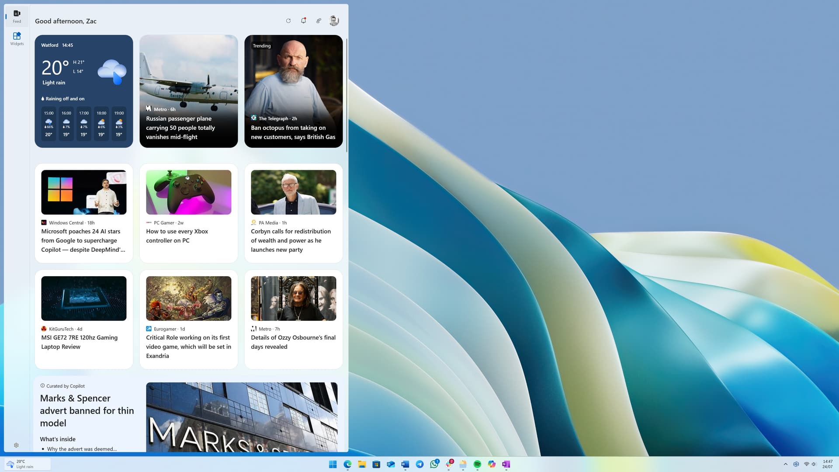The width and height of the screenshot is (839, 472).
Task: Select the 18:00 hourly forecast chip
Action: pos(101,125)
